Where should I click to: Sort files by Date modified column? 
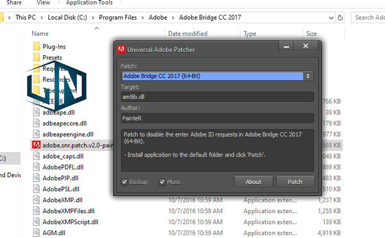point(187,33)
